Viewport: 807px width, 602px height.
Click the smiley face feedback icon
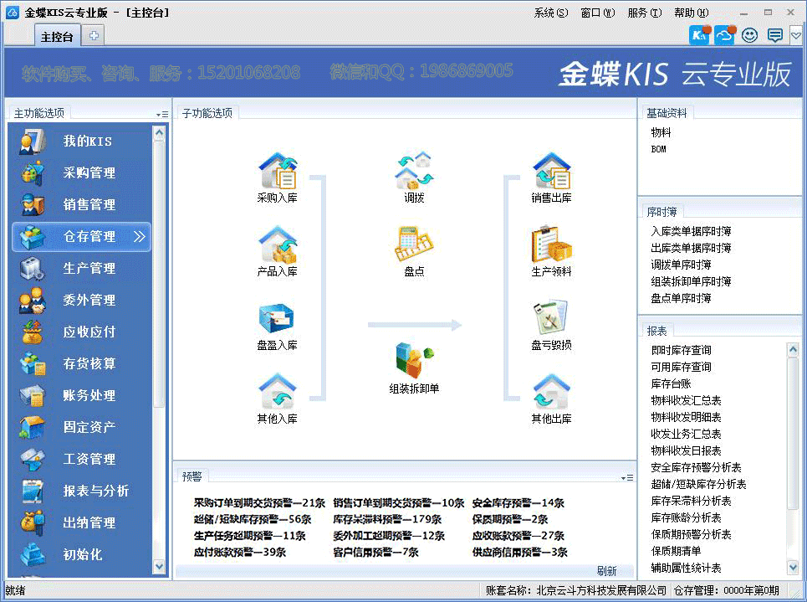tap(749, 35)
